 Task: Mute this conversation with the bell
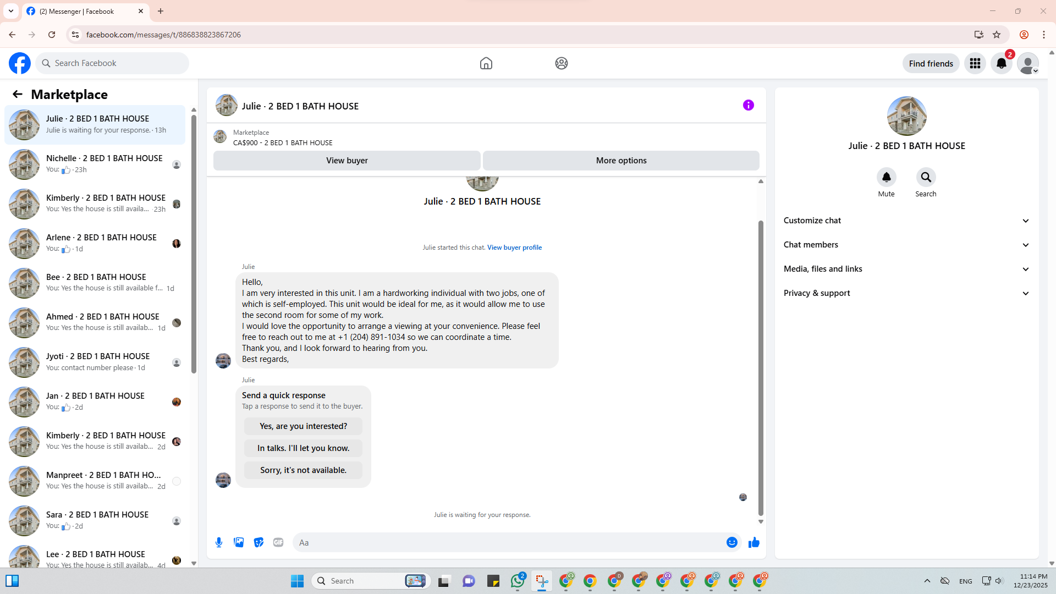886,177
